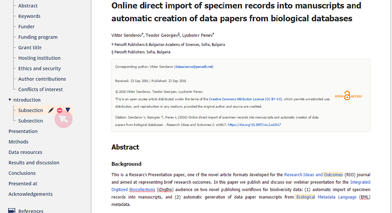Viewport: 392px width, 213px height.
Task: Click the Citation text line
Action: pos(217,121)
